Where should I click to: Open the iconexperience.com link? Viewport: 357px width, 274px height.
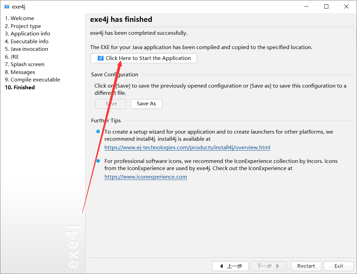click(x=146, y=177)
